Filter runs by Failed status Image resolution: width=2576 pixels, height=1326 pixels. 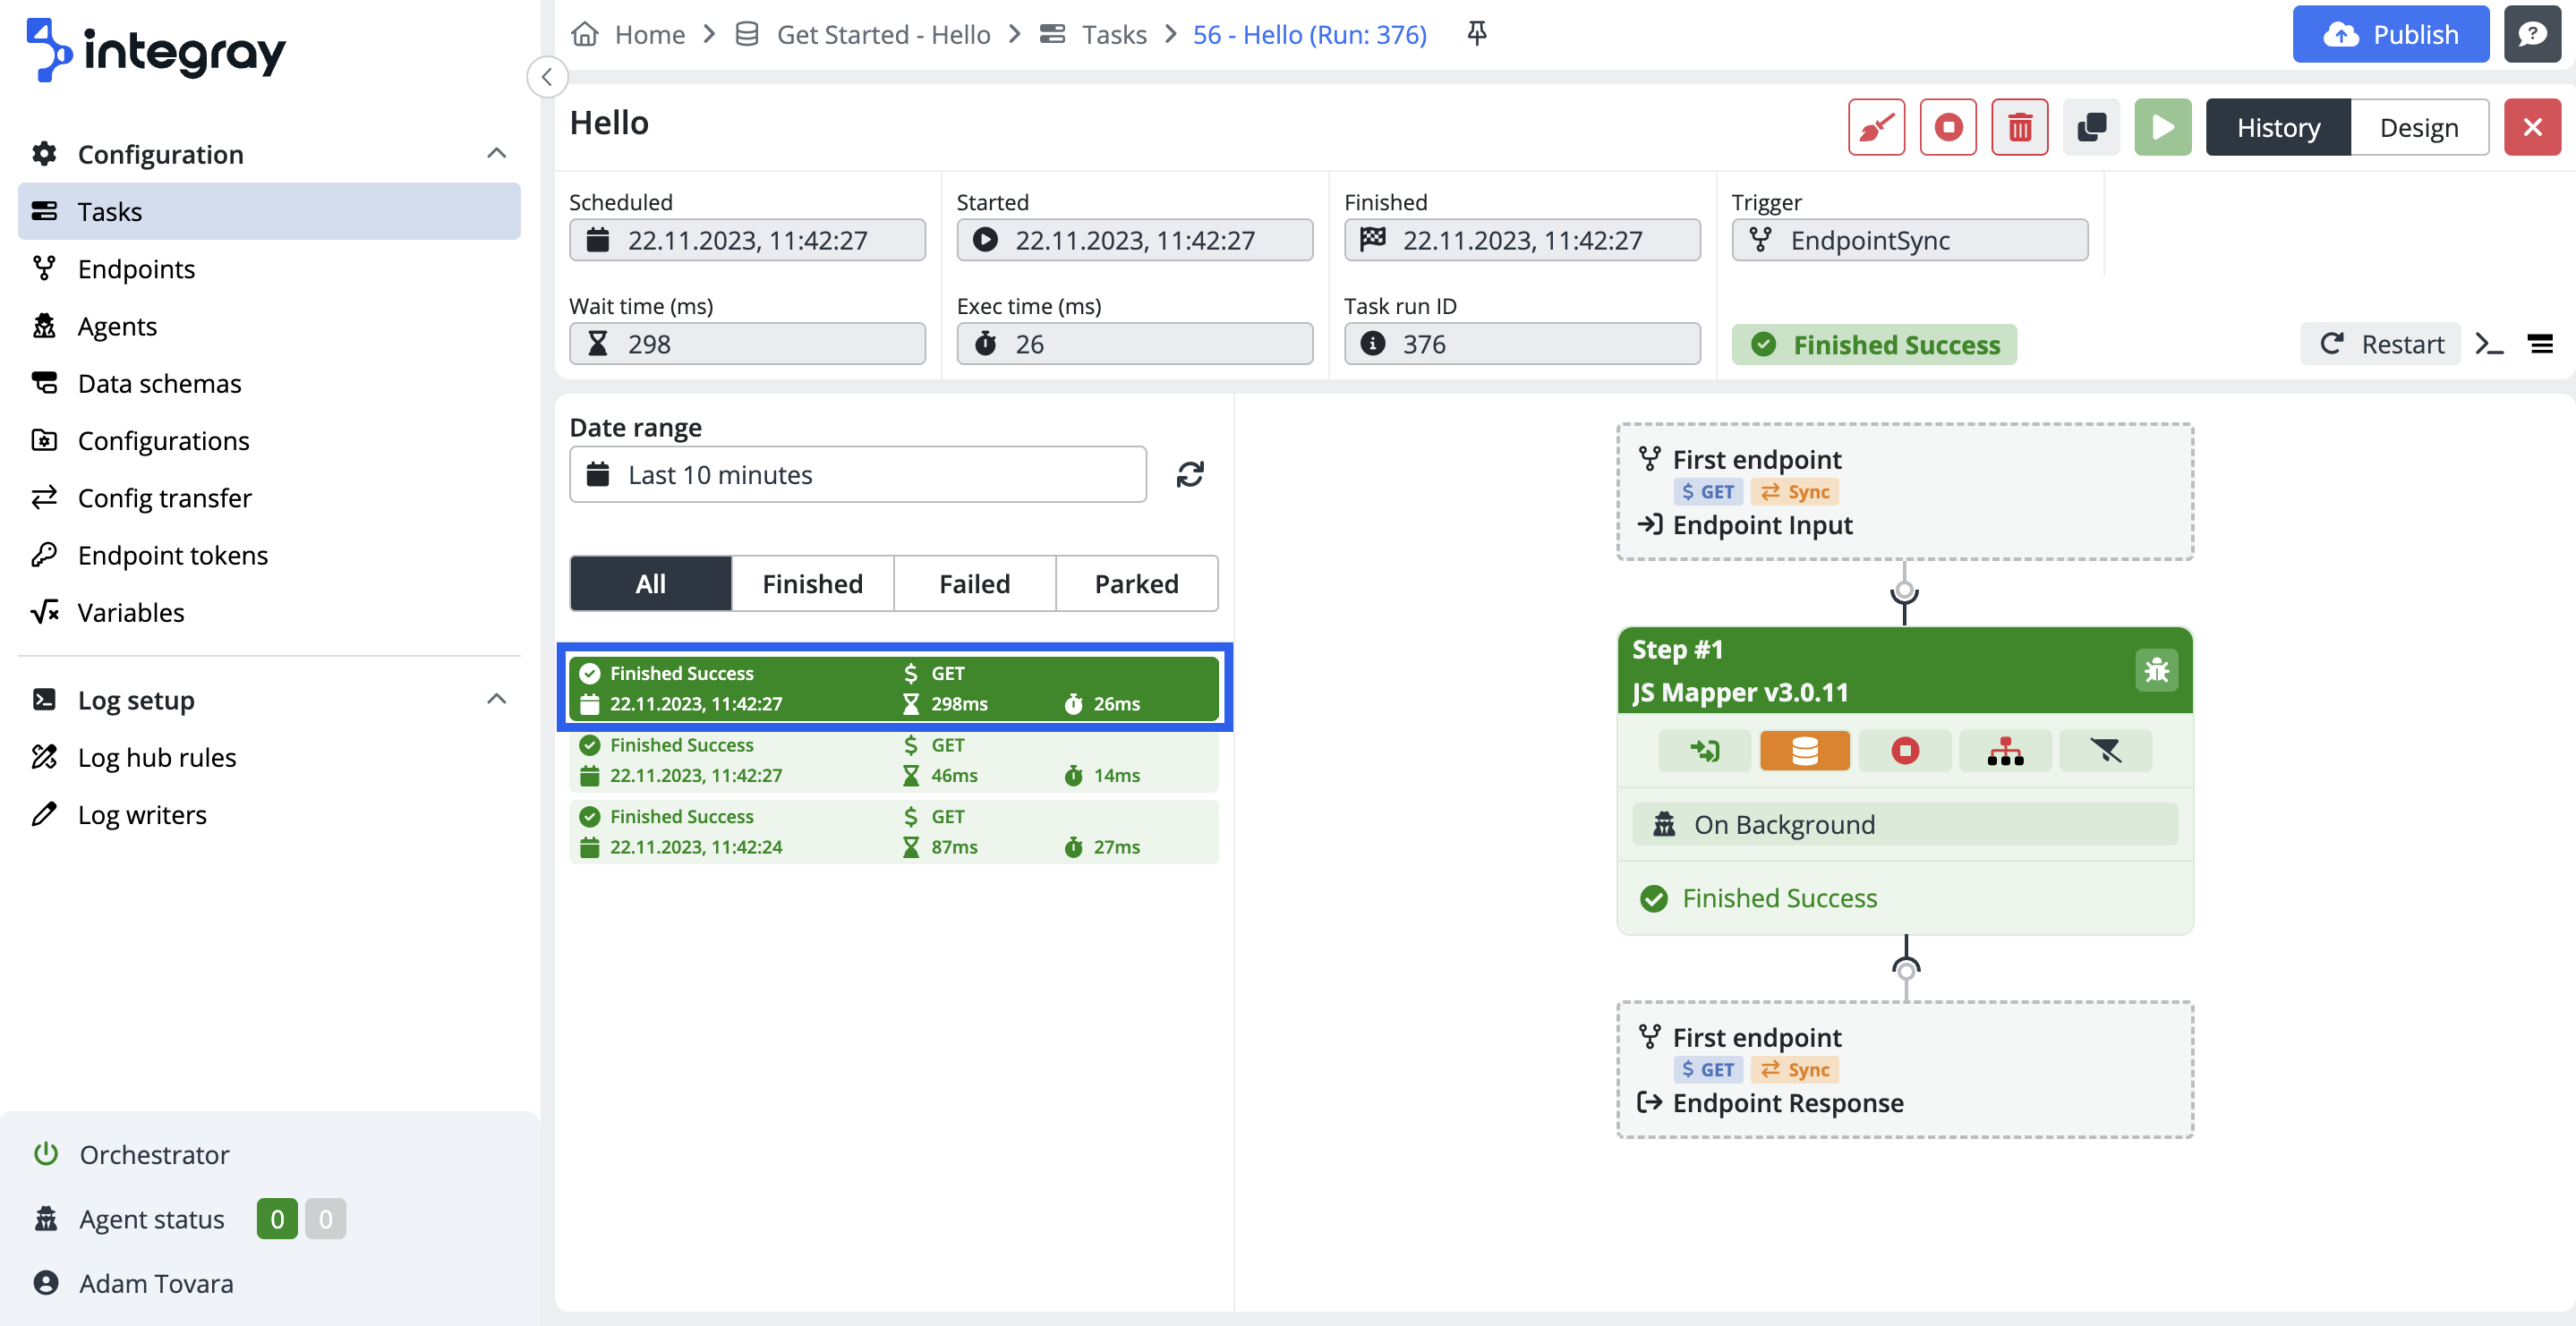tap(973, 583)
